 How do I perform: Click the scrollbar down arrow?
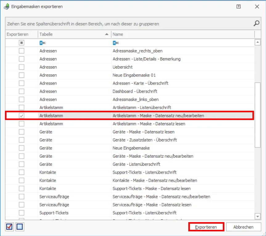tap(257, 216)
